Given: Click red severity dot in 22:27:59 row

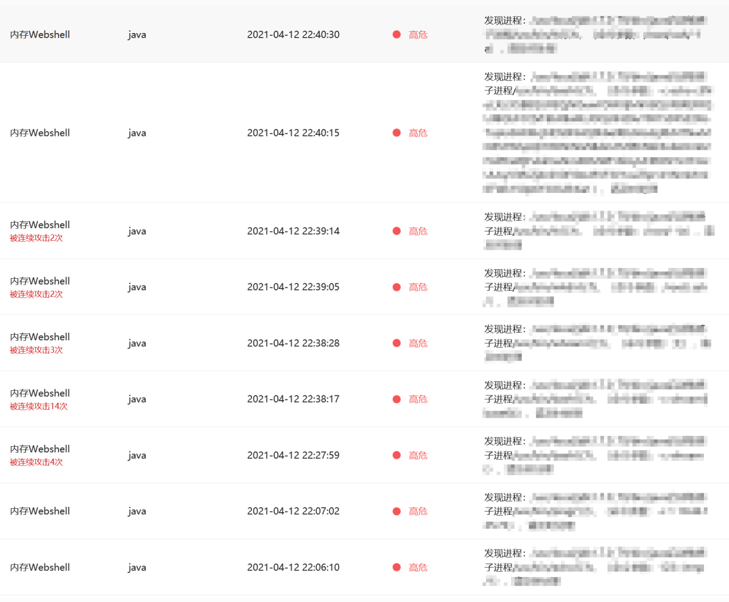Looking at the screenshot, I should coord(397,455).
